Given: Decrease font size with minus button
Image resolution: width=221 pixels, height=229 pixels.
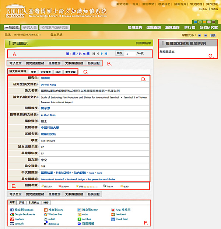Looking at the screenshot, I should click(x=205, y=35).
